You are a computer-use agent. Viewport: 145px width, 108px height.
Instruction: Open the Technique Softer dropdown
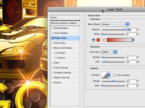pos(109,52)
